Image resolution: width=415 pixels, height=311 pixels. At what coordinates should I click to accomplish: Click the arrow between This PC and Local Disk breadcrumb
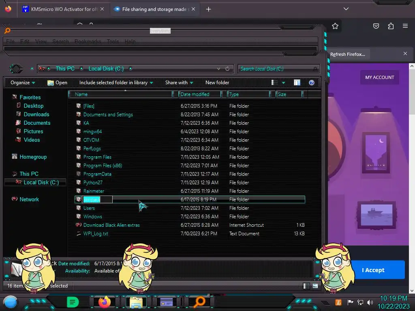coord(81,68)
